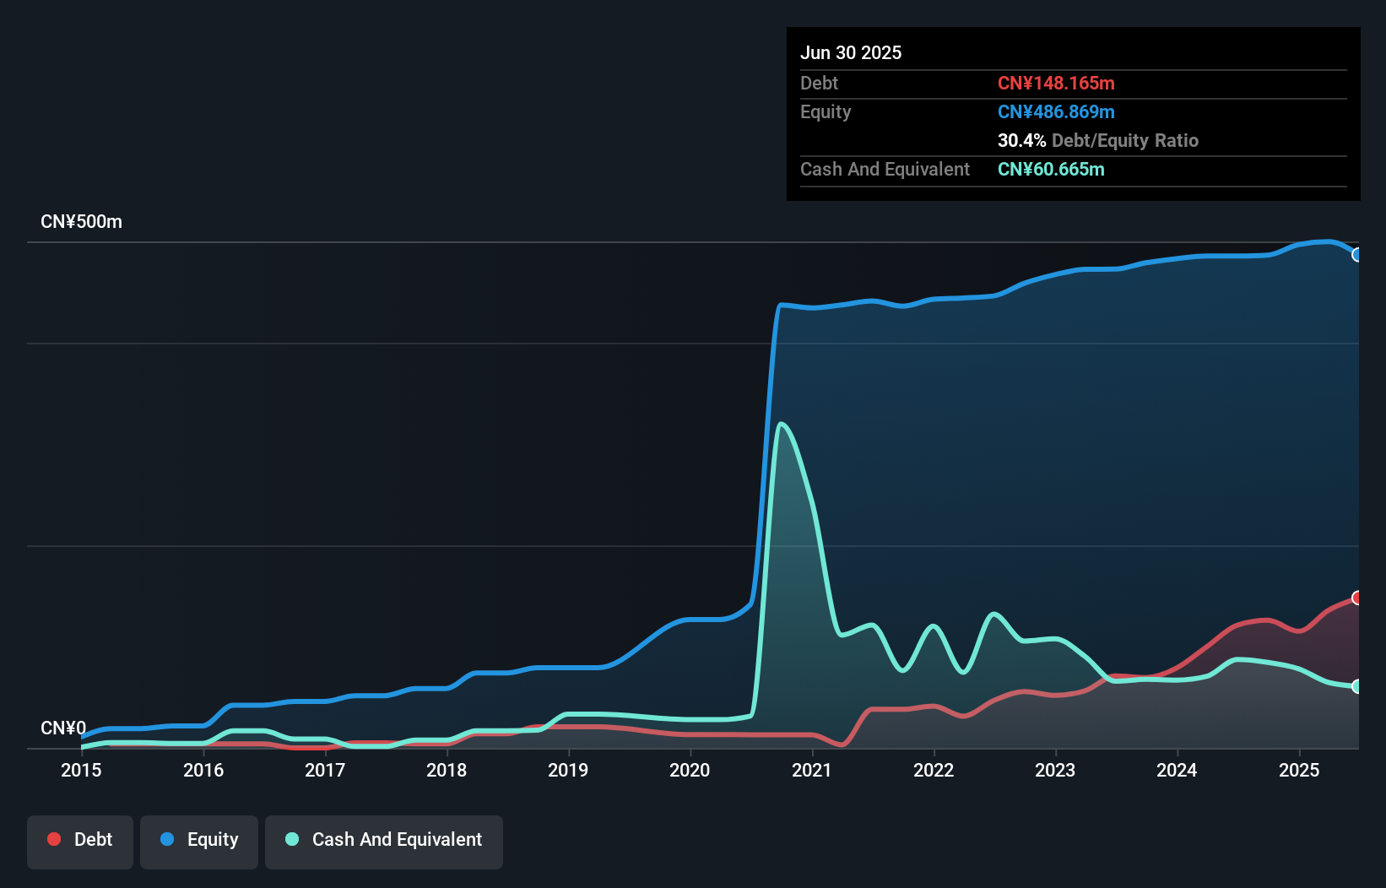Click the 2021 x-axis label
This screenshot has width=1386, height=888.
812,770
